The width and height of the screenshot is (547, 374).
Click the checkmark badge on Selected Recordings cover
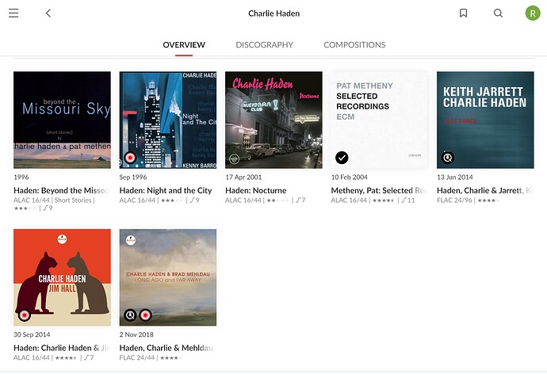[342, 158]
